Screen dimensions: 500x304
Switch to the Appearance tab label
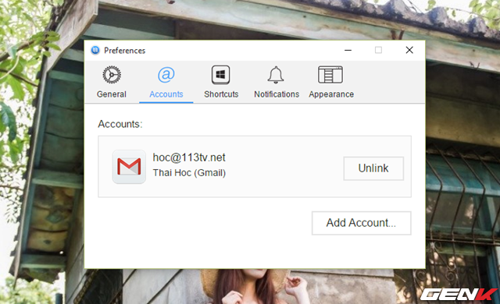click(x=331, y=94)
